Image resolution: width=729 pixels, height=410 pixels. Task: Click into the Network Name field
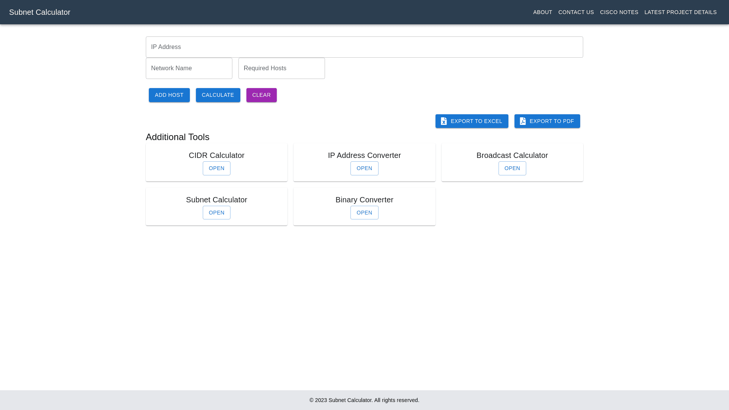coord(189,68)
